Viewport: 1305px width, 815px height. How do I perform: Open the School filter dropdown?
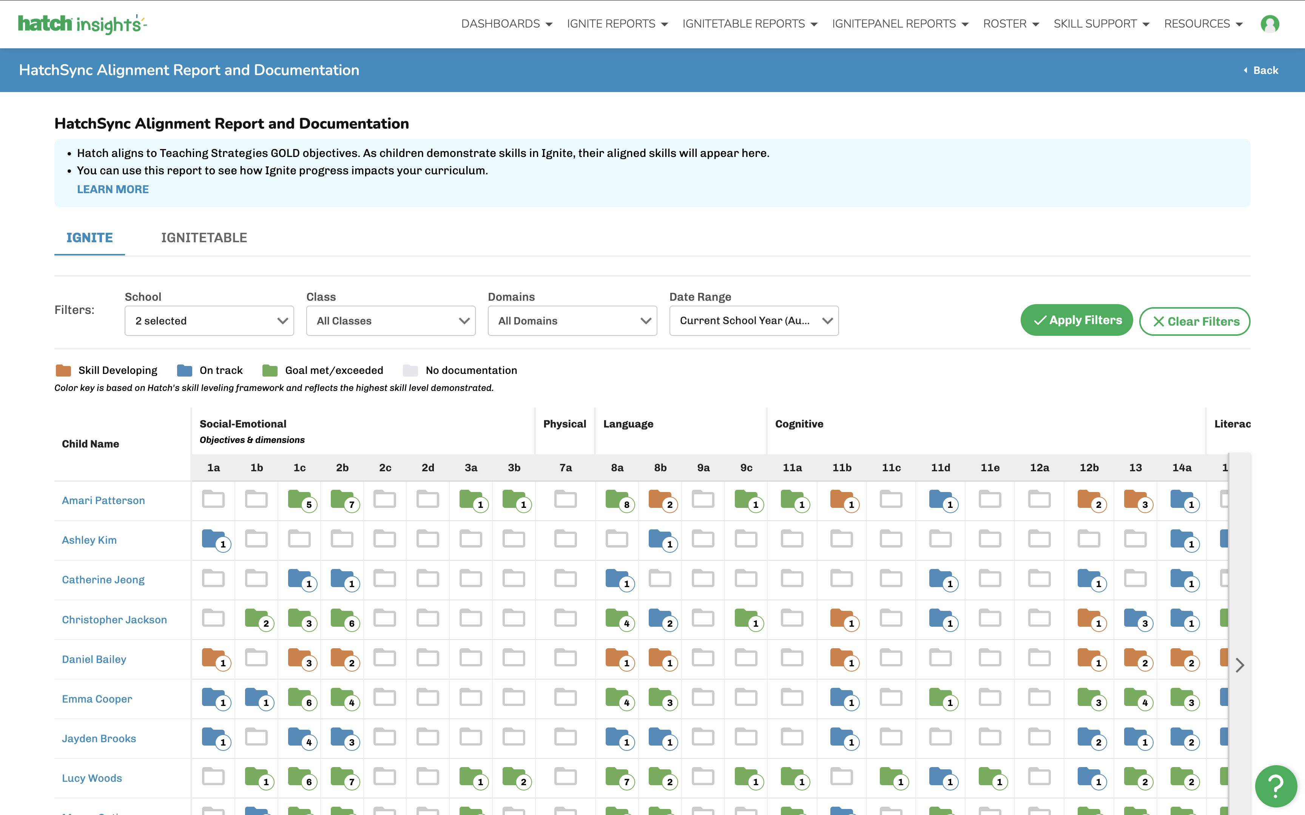(209, 320)
